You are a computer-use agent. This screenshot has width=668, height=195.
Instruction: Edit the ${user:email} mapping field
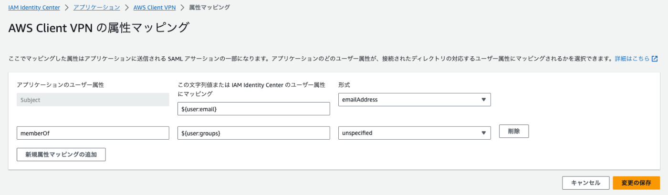click(254, 109)
